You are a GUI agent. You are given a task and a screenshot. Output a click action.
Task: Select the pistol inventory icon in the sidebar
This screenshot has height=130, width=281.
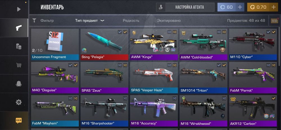click(19, 28)
